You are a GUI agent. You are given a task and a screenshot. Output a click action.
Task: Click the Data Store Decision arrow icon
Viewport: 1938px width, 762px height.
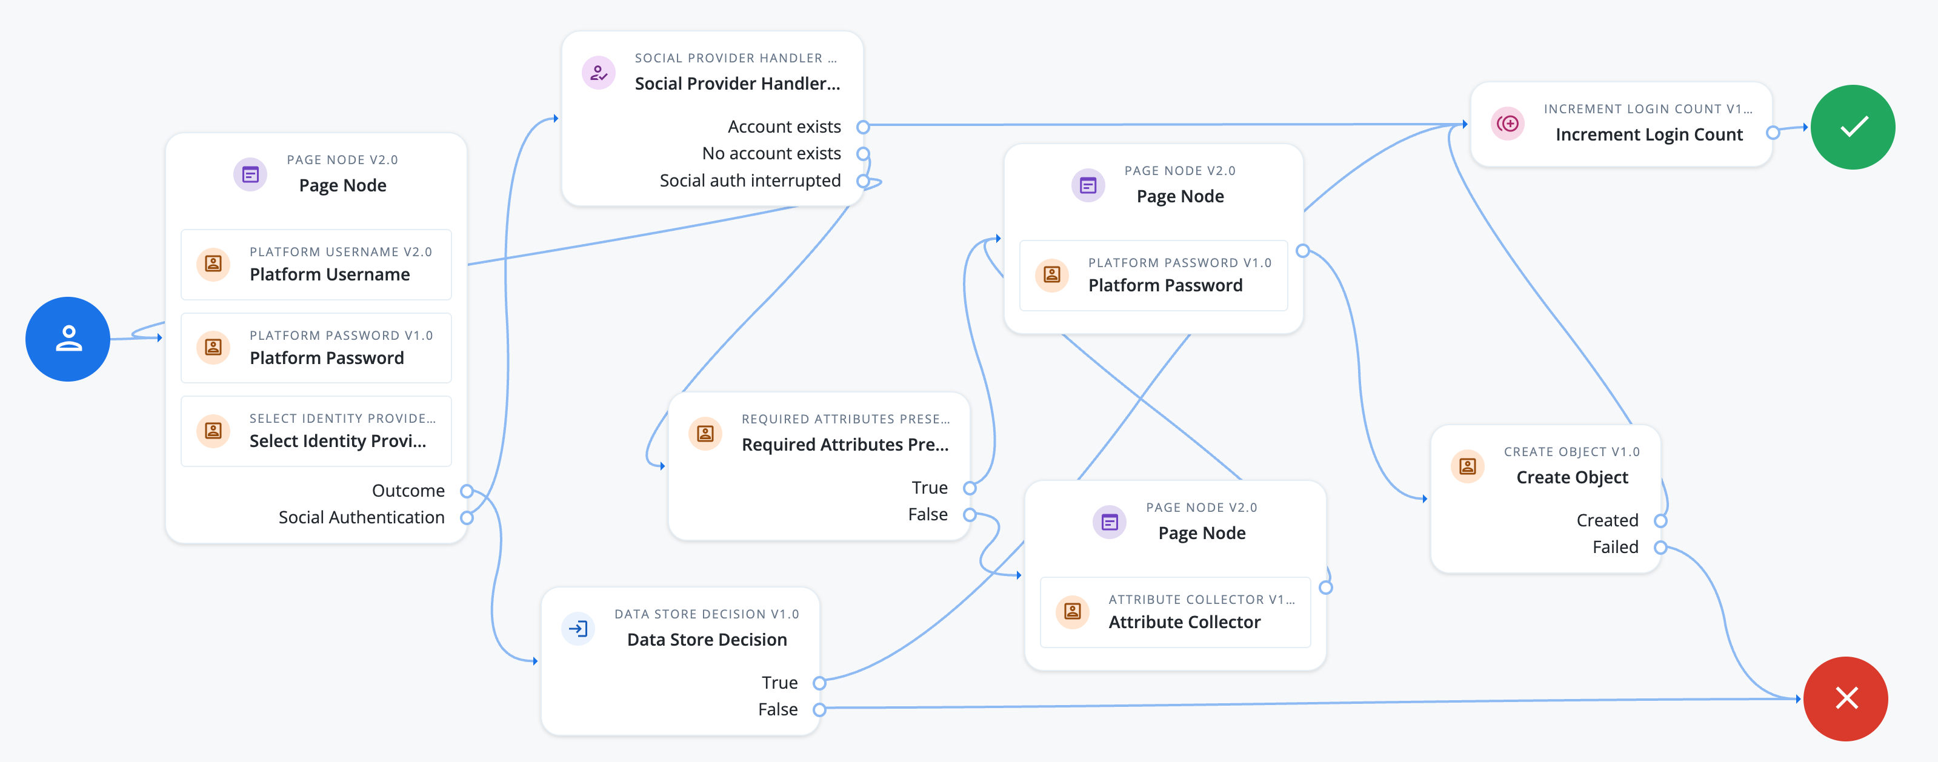click(x=579, y=628)
